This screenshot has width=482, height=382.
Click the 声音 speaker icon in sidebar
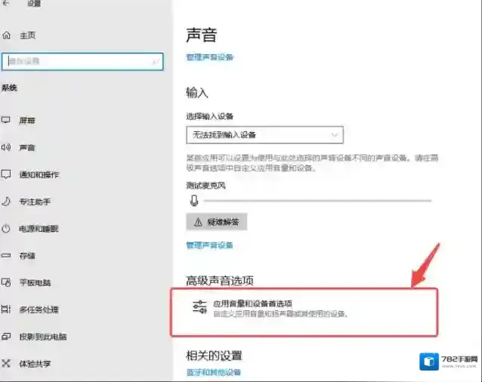(x=6, y=147)
